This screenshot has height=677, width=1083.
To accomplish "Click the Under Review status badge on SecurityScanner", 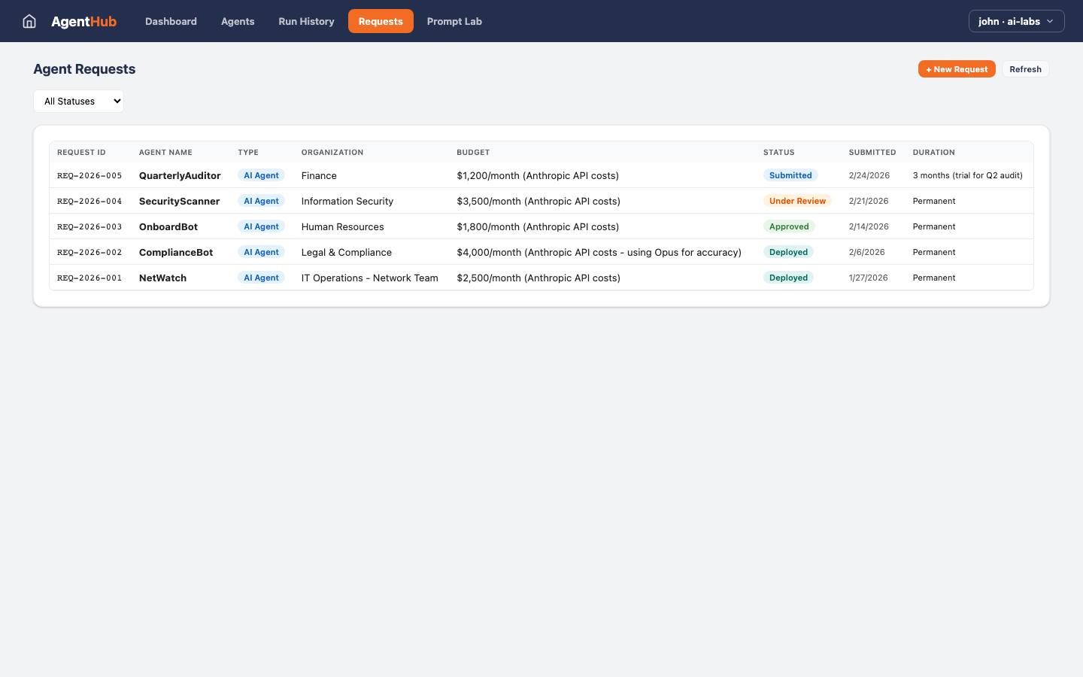I will point(797,201).
